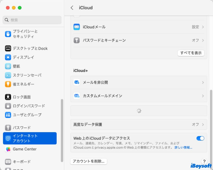The height and width of the screenshot is (170, 213).
Task: Minimize window with the yellow button
Action: coord(14,8)
